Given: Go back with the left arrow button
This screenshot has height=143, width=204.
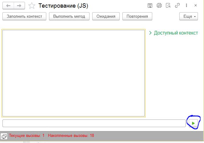Looking at the screenshot, I should point(8,5).
